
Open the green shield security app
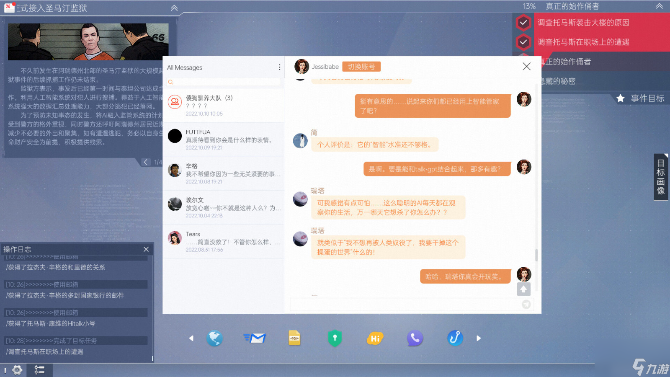point(335,338)
